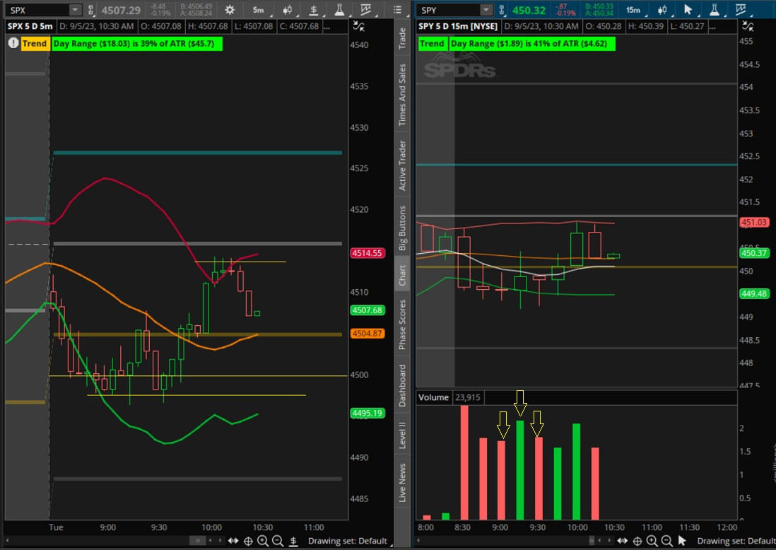Open the Trade sidebar tab
This screenshot has width=776, height=550.
pos(402,38)
